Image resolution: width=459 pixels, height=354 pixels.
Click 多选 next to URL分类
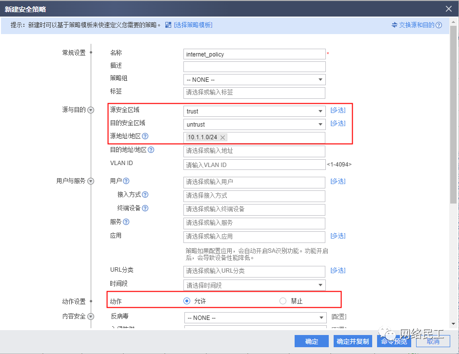[338, 270]
